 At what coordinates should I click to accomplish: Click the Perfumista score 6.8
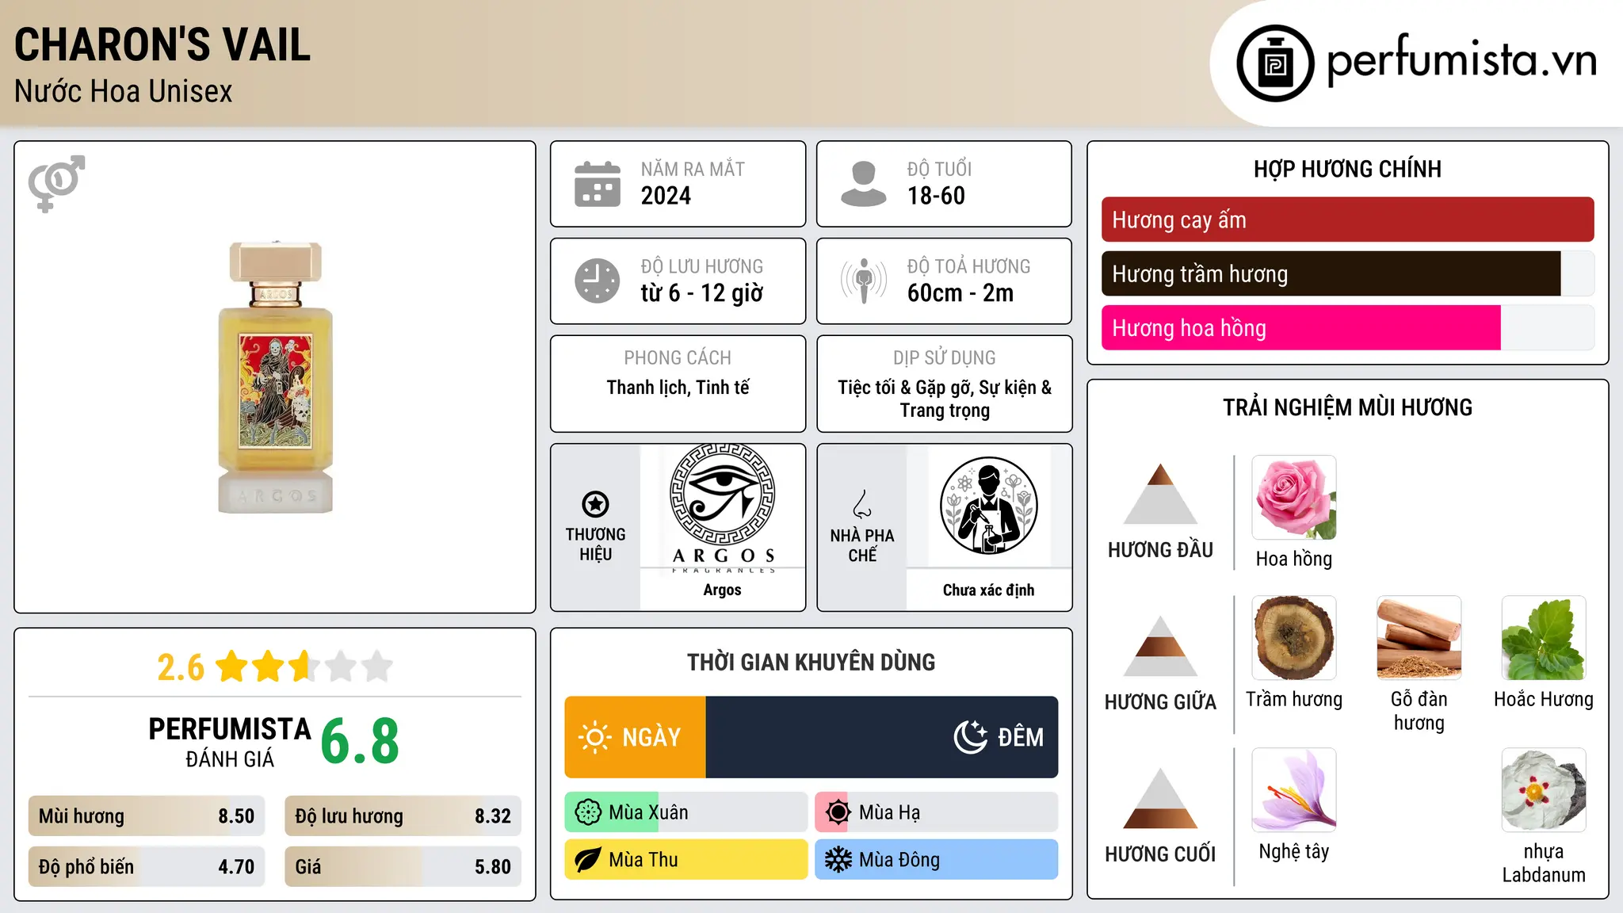[360, 741]
